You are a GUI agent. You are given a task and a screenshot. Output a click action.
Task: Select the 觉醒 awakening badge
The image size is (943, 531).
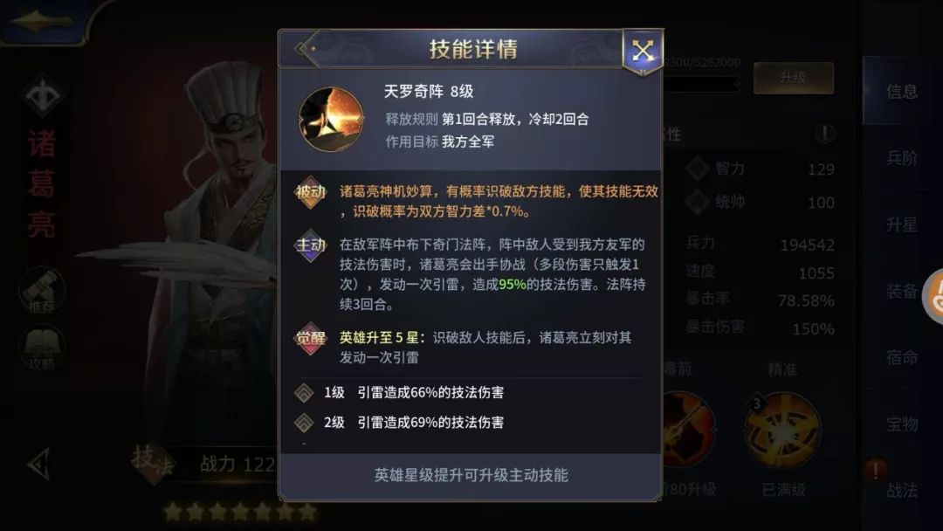point(310,338)
